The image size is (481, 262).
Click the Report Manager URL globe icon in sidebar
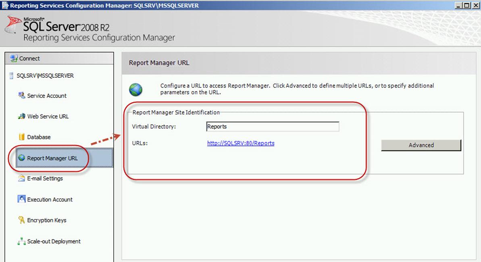[x=21, y=158]
